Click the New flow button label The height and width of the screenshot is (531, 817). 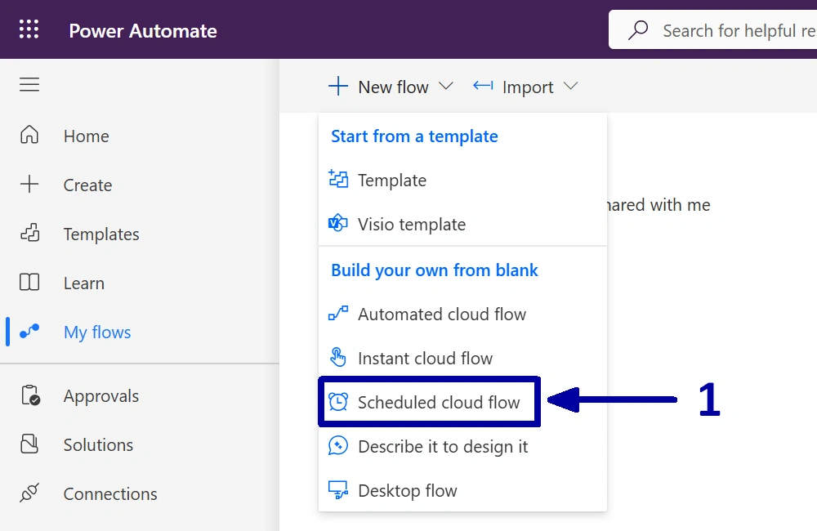pyautogui.click(x=393, y=87)
